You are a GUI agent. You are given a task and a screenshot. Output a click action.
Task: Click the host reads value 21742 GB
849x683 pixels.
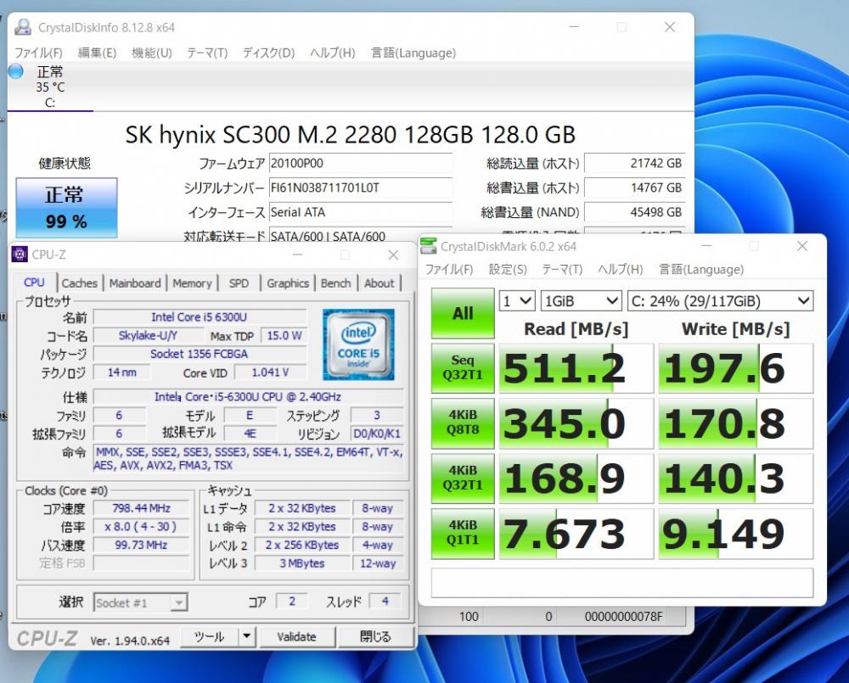click(x=634, y=164)
